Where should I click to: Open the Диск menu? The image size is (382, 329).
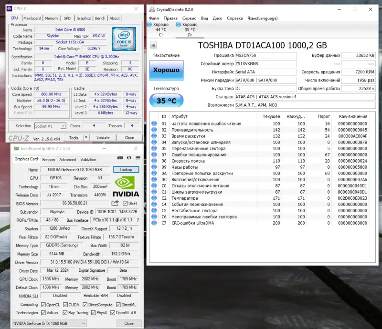[217, 18]
